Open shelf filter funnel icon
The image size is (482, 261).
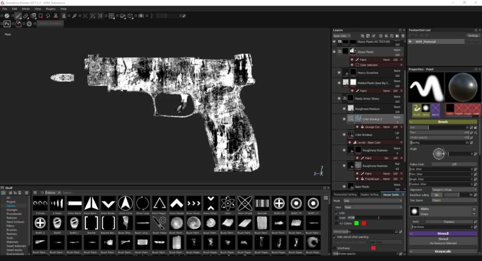pos(35,193)
